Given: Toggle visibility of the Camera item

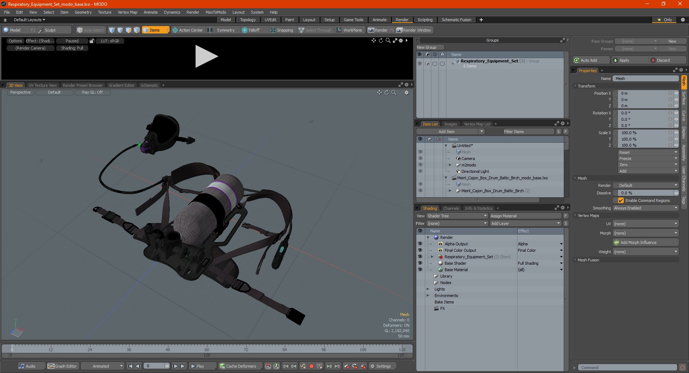Looking at the screenshot, I should [420, 159].
